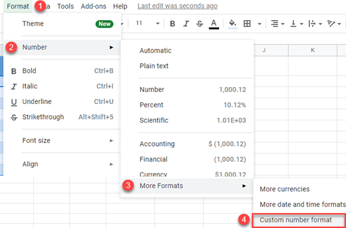Choose Italic from the Format menu
Image resolution: width=346 pixels, height=228 pixels.
coord(62,86)
